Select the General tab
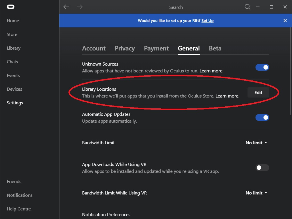This screenshot has height=219, width=292. pyautogui.click(x=189, y=48)
